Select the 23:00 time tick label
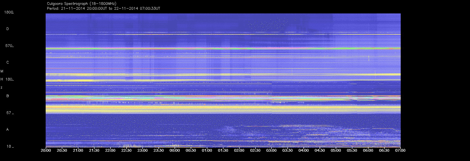 pyautogui.click(x=142, y=150)
